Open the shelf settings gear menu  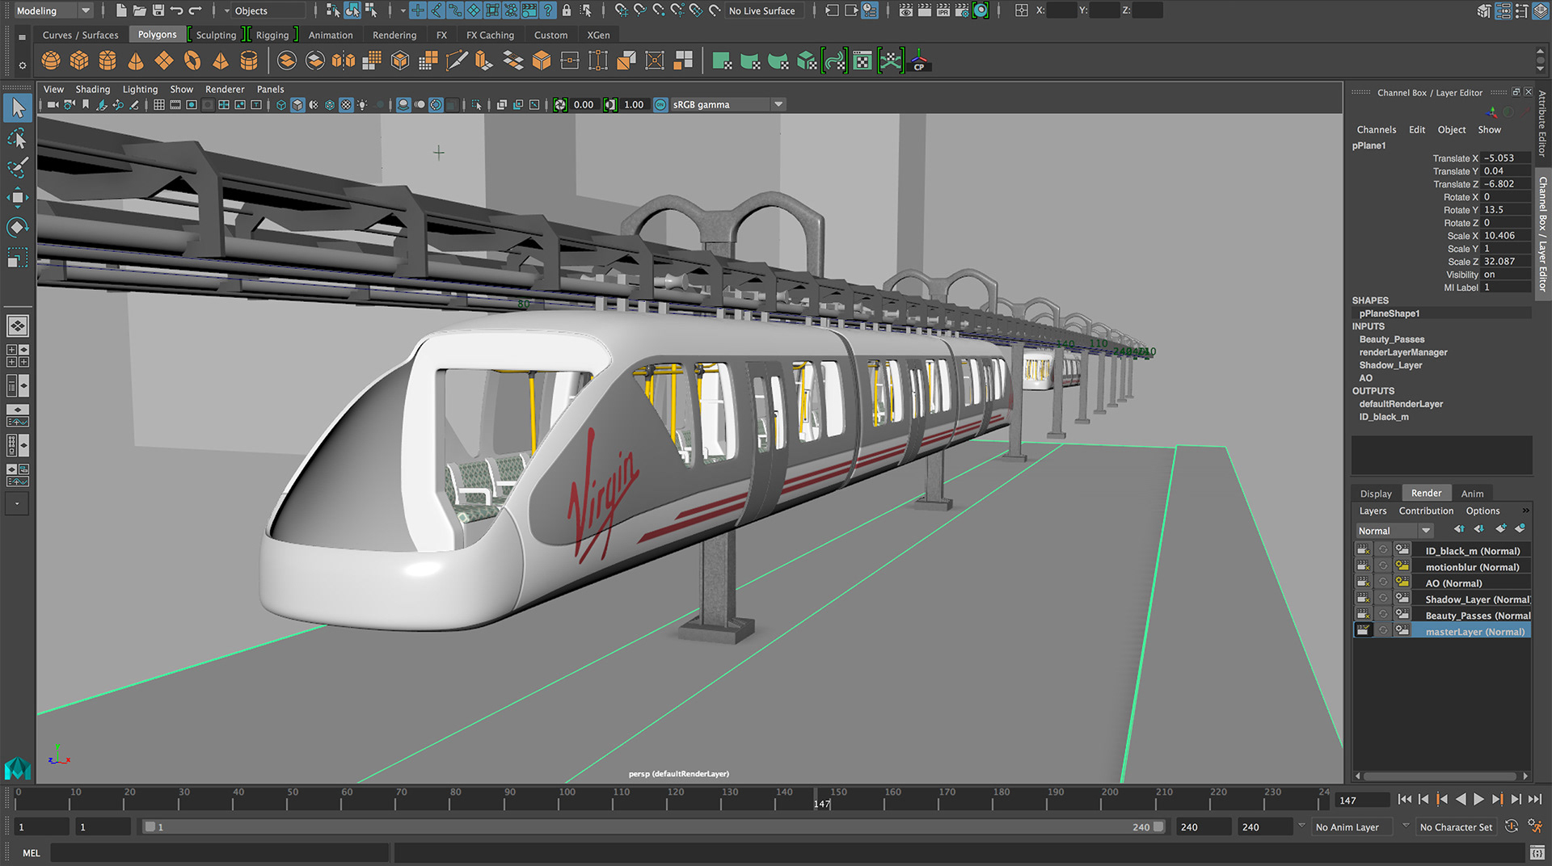coord(22,65)
